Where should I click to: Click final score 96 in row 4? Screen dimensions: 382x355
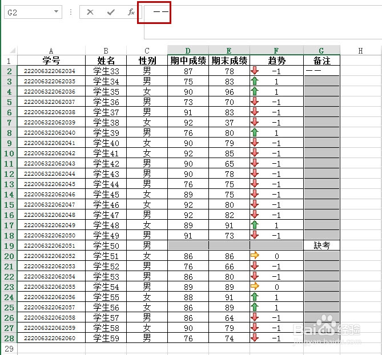229,92
